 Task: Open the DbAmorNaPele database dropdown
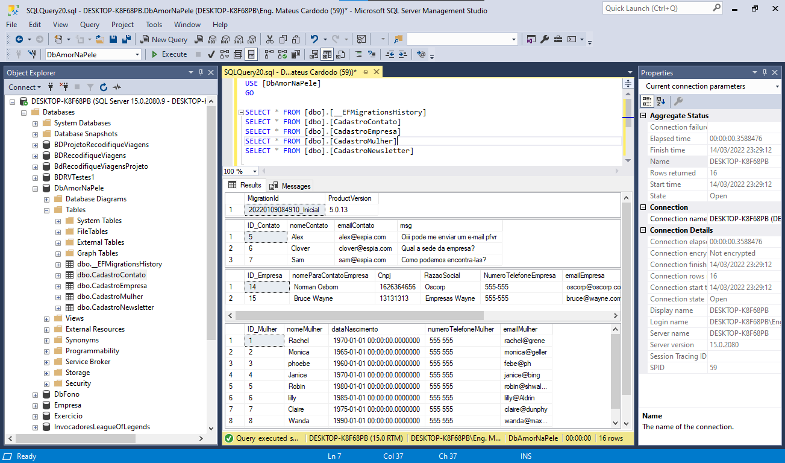coord(137,54)
